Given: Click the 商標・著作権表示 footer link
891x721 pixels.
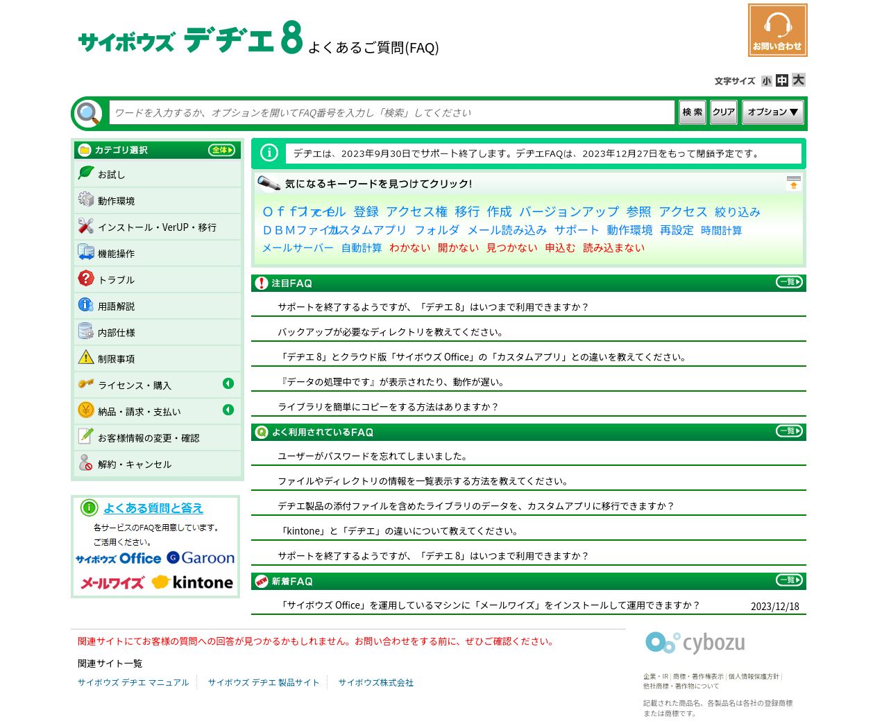Looking at the screenshot, I should pyautogui.click(x=698, y=677).
